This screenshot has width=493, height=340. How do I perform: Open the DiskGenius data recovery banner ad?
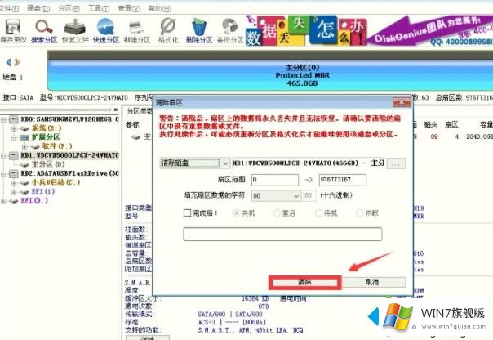tap(368, 30)
